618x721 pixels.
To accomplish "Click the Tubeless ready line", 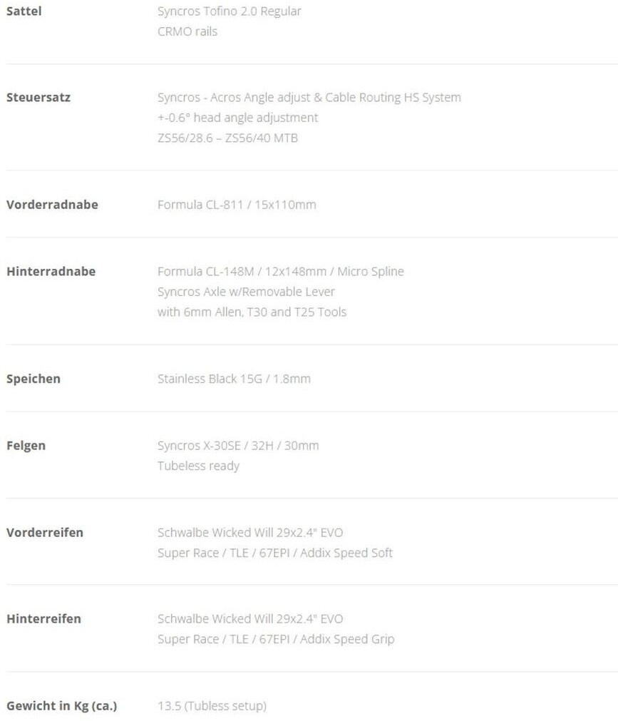I will click(x=198, y=466).
